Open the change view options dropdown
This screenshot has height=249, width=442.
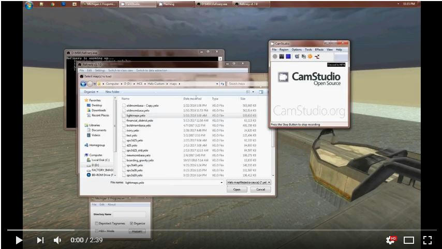click(x=253, y=92)
